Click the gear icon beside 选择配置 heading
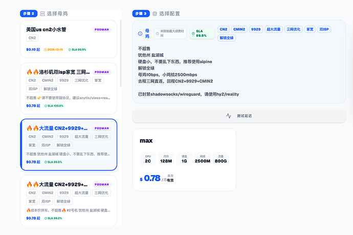 (x=155, y=14)
